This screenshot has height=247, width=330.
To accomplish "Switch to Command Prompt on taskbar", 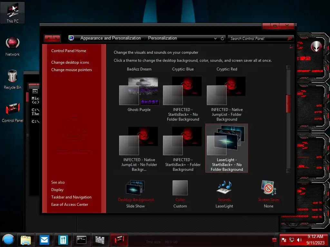I will point(82,240).
